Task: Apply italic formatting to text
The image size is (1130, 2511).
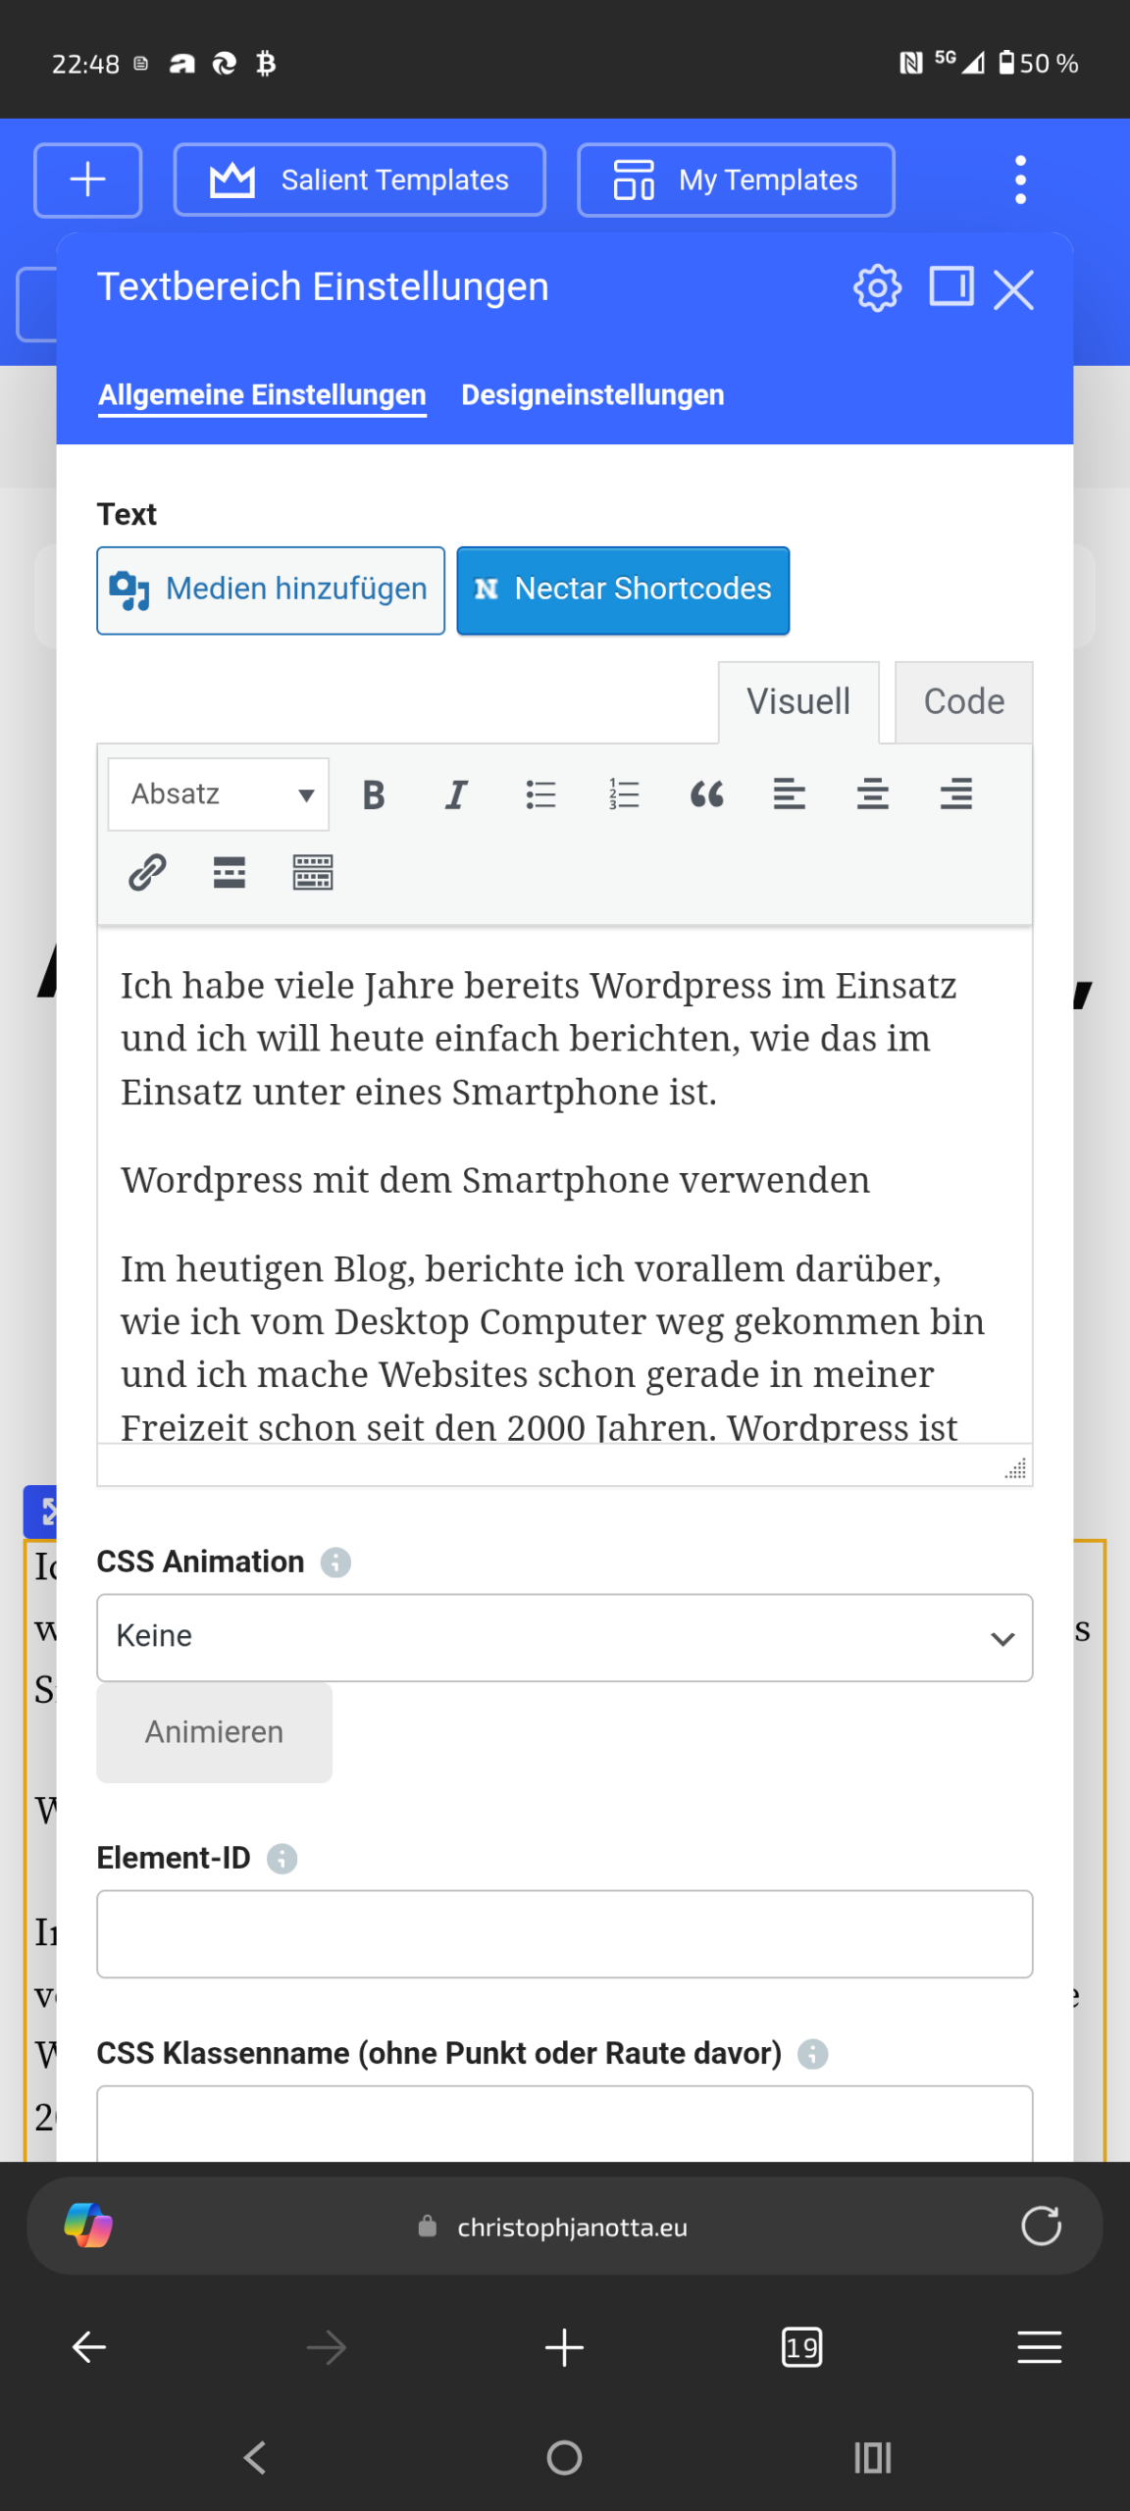Action: [456, 794]
